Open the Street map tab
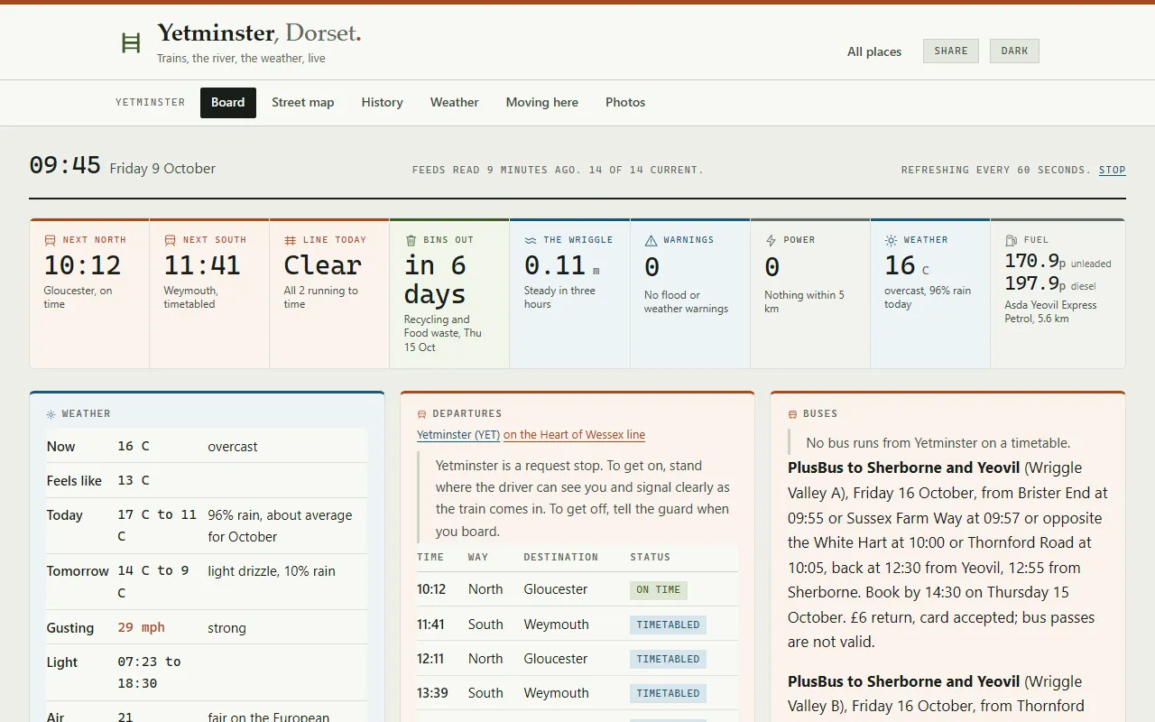The image size is (1155, 722). coord(303,103)
